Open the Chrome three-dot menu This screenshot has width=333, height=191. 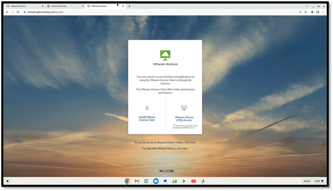[323, 12]
